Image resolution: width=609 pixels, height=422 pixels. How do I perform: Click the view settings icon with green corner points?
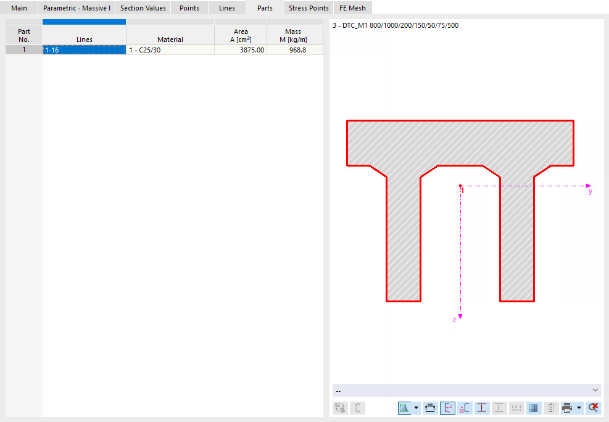click(x=404, y=408)
